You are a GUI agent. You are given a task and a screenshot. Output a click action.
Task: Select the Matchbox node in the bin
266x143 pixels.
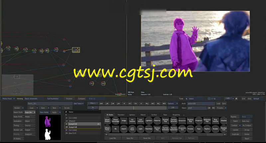[149, 129]
